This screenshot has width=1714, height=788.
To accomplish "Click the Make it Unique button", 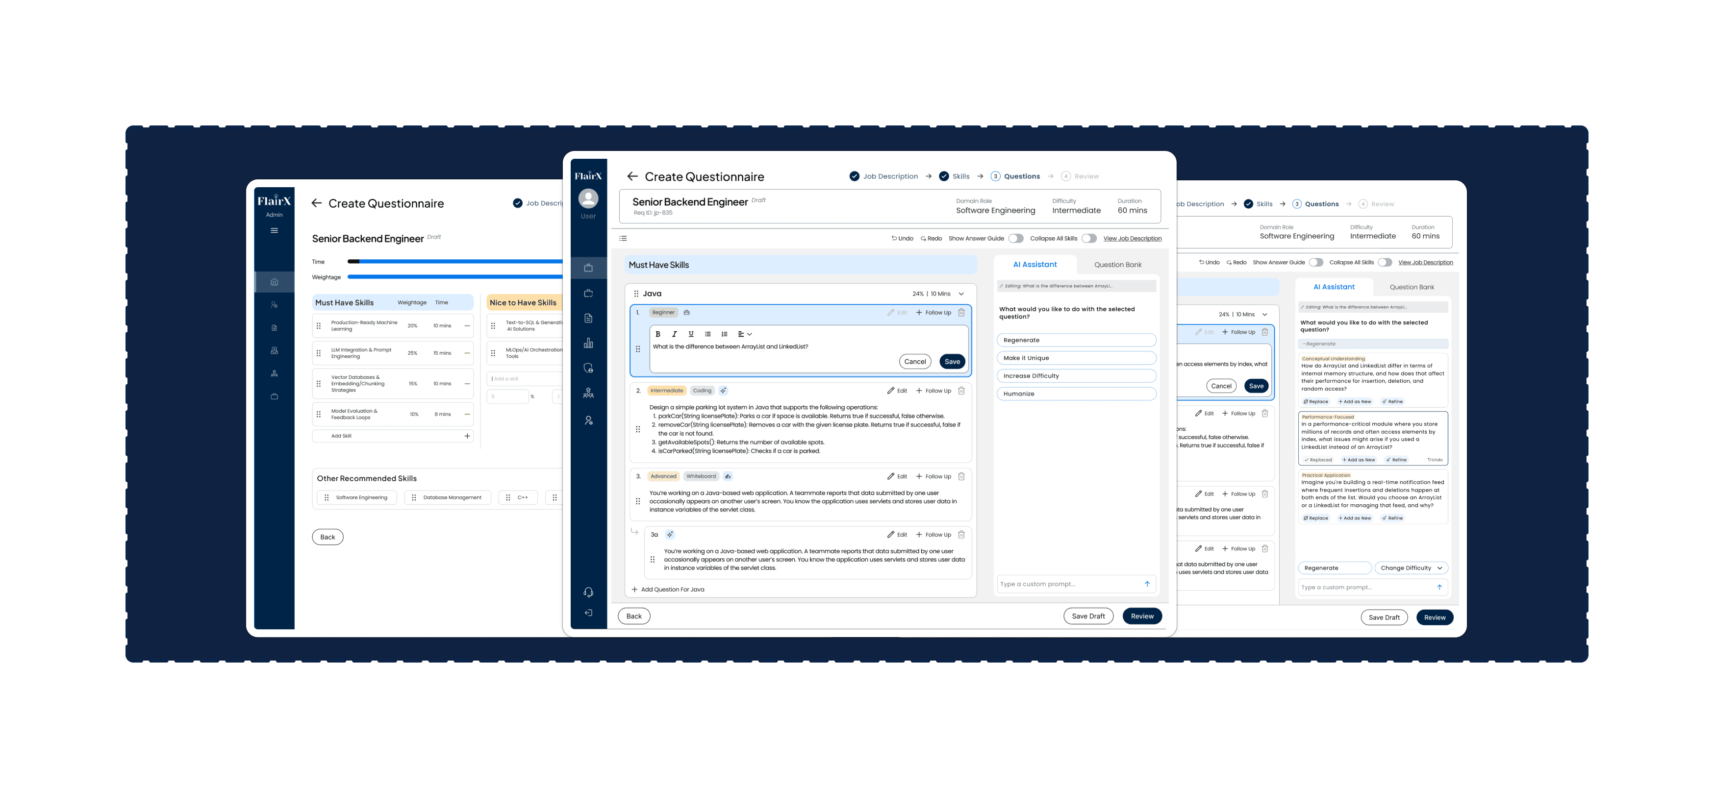I will 1076,358.
